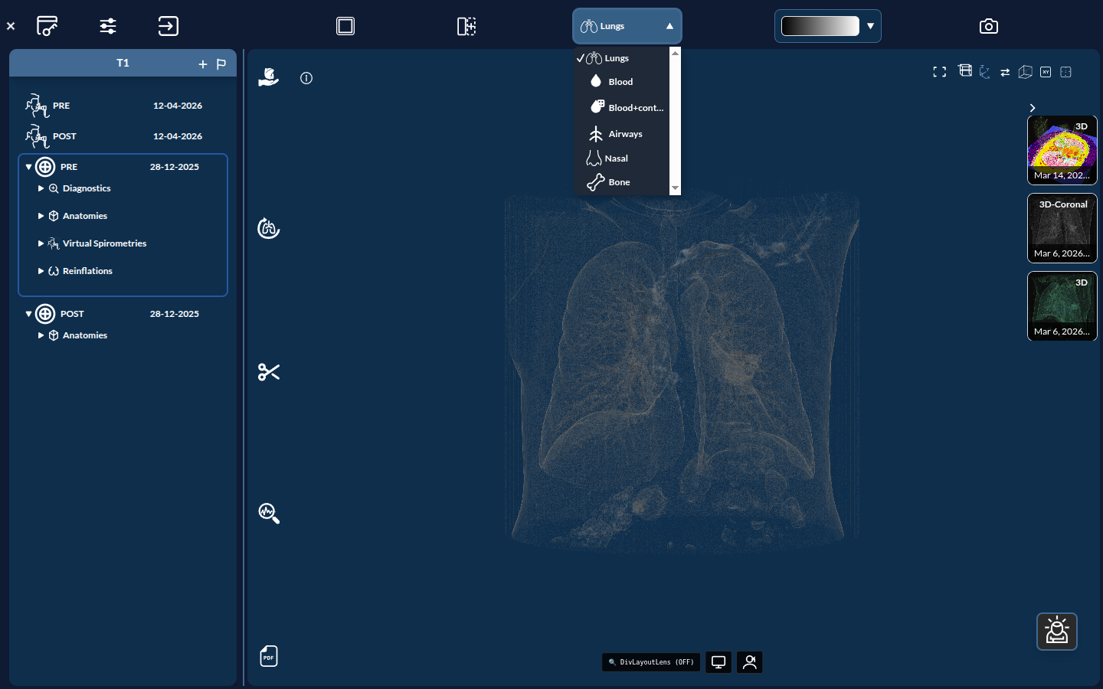This screenshot has width=1103, height=689.
Task: Open the license key window icon
Action: tap(47, 26)
